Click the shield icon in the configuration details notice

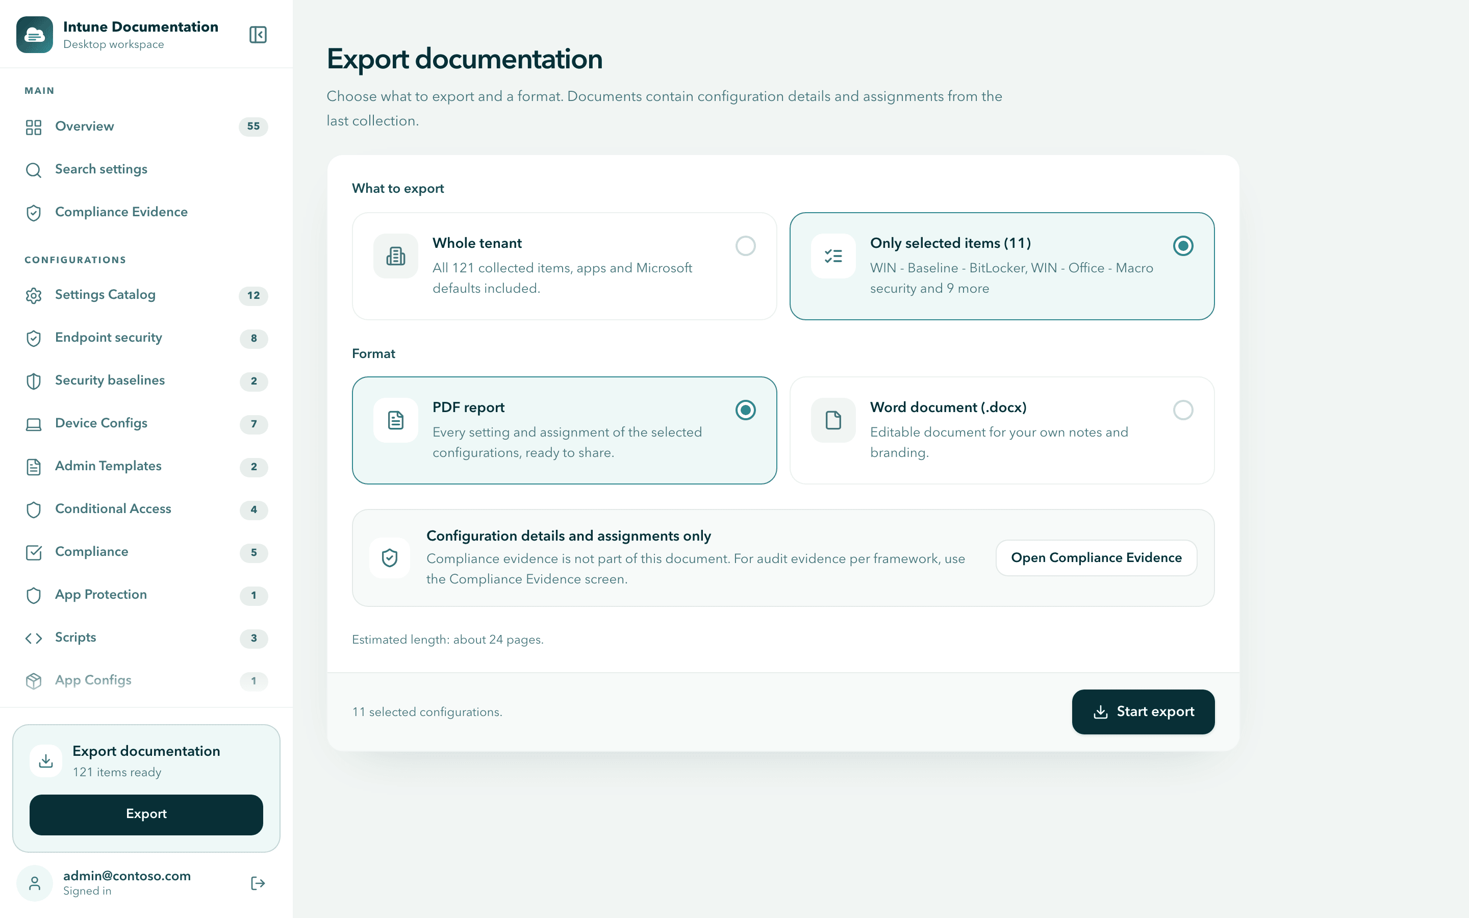coord(390,558)
